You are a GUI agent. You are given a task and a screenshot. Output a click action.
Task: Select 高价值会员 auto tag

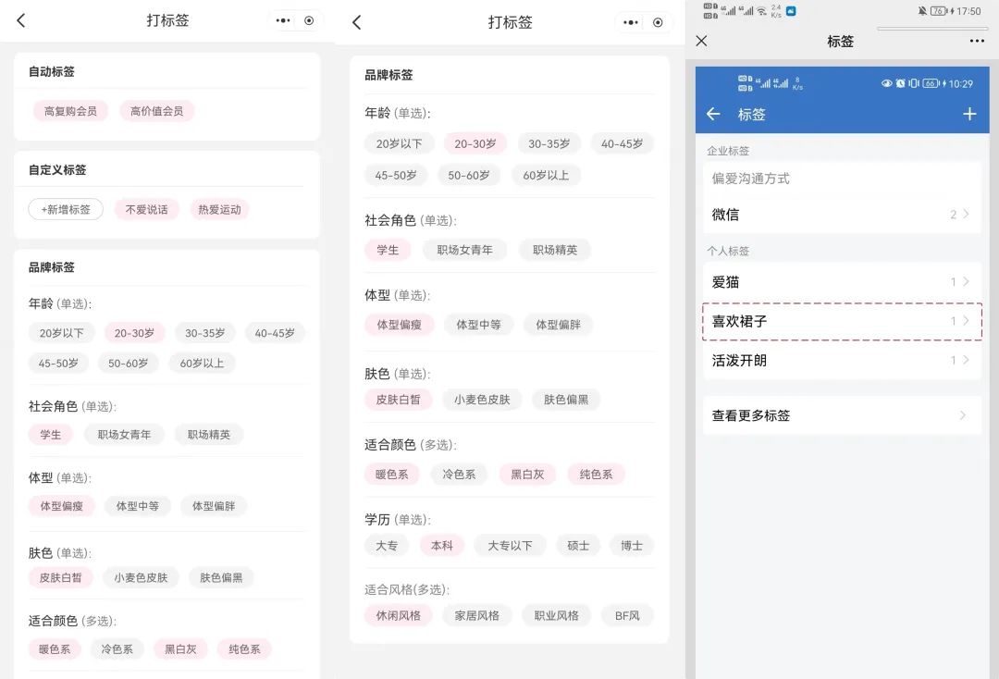coord(156,111)
